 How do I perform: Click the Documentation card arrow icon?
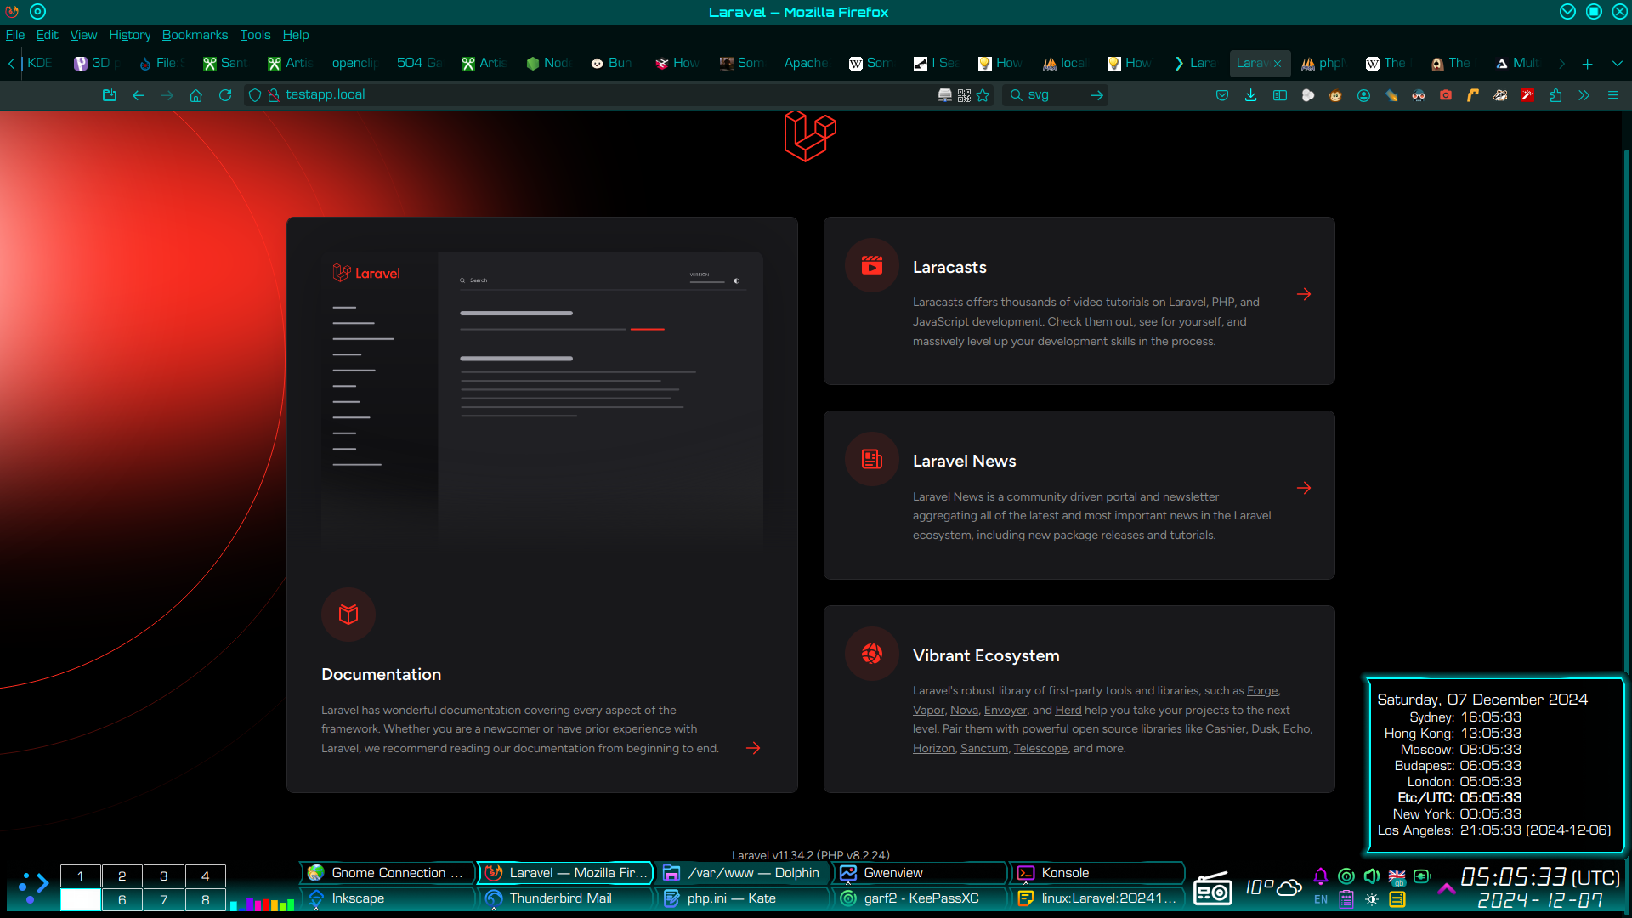pos(753,748)
